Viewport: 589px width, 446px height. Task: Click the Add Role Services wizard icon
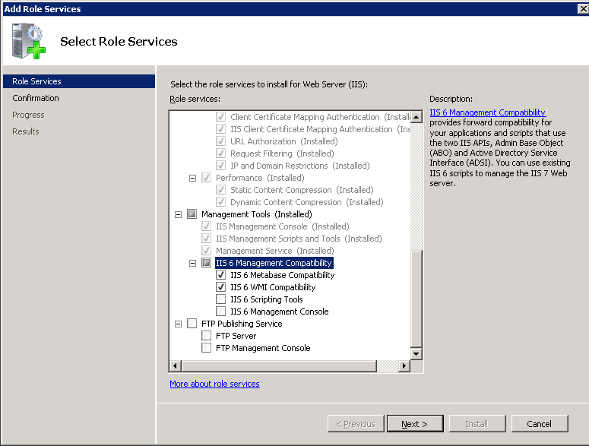(x=29, y=40)
